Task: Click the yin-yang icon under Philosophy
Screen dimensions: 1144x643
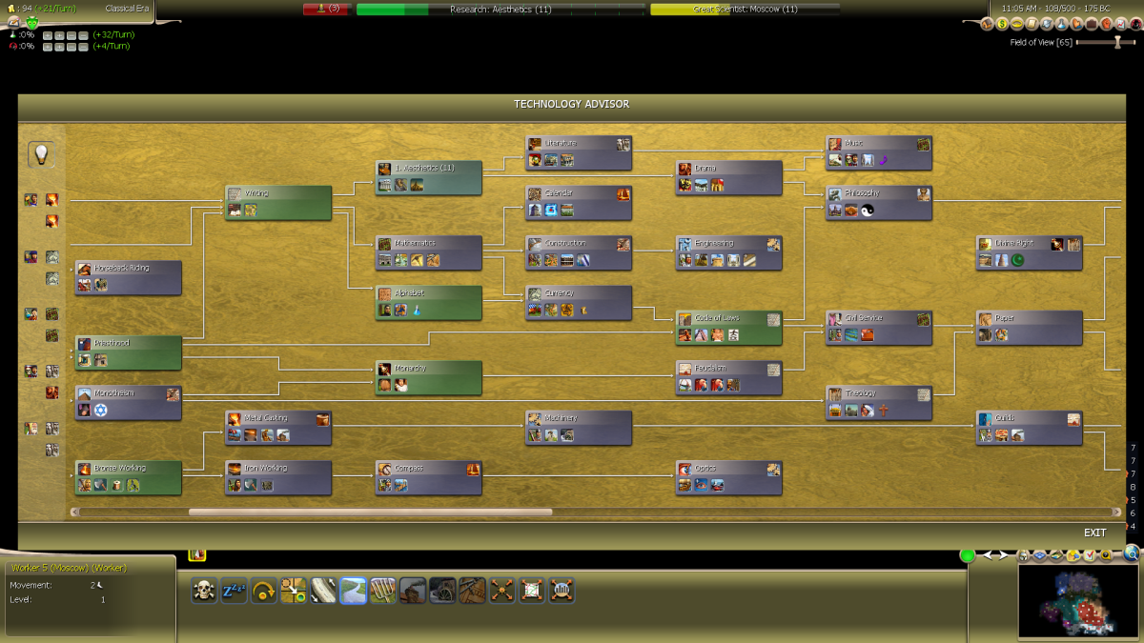Action: [x=868, y=211]
